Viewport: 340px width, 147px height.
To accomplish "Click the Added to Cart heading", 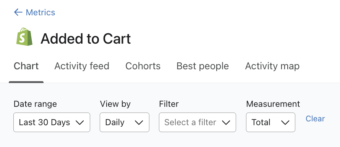I will (x=86, y=39).
